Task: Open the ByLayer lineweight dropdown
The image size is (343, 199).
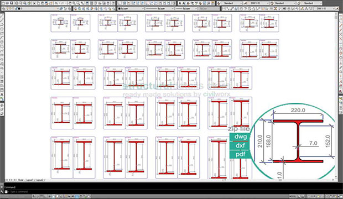Action: coord(187,8)
